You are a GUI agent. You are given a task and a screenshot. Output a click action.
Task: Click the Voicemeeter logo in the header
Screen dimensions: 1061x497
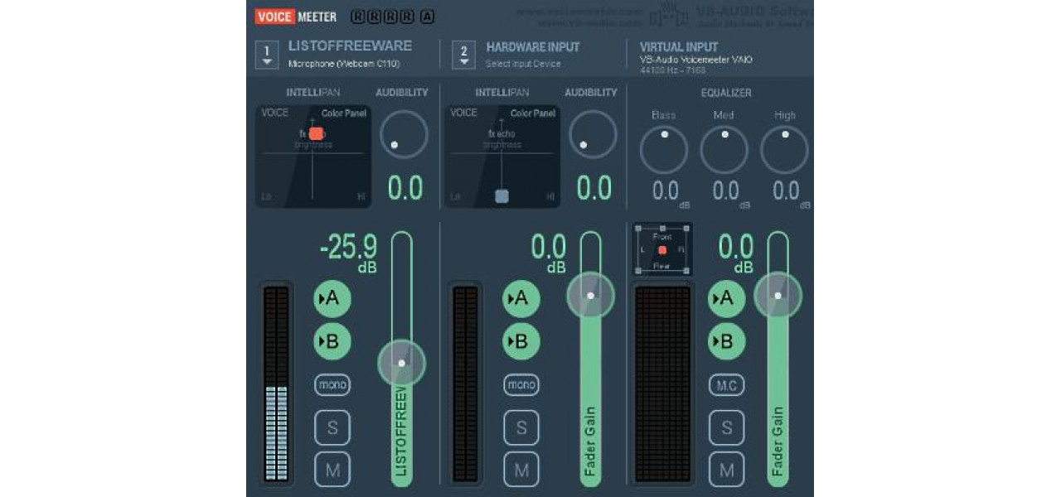(x=296, y=17)
